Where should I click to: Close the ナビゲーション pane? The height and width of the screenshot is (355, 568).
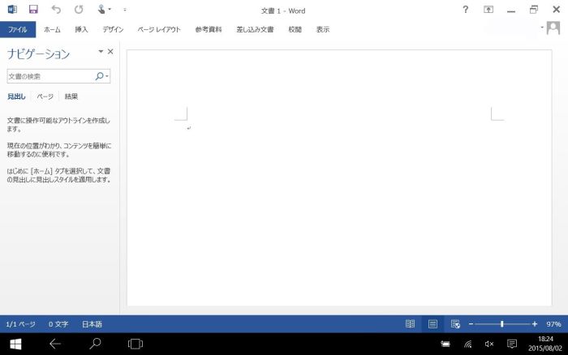110,52
